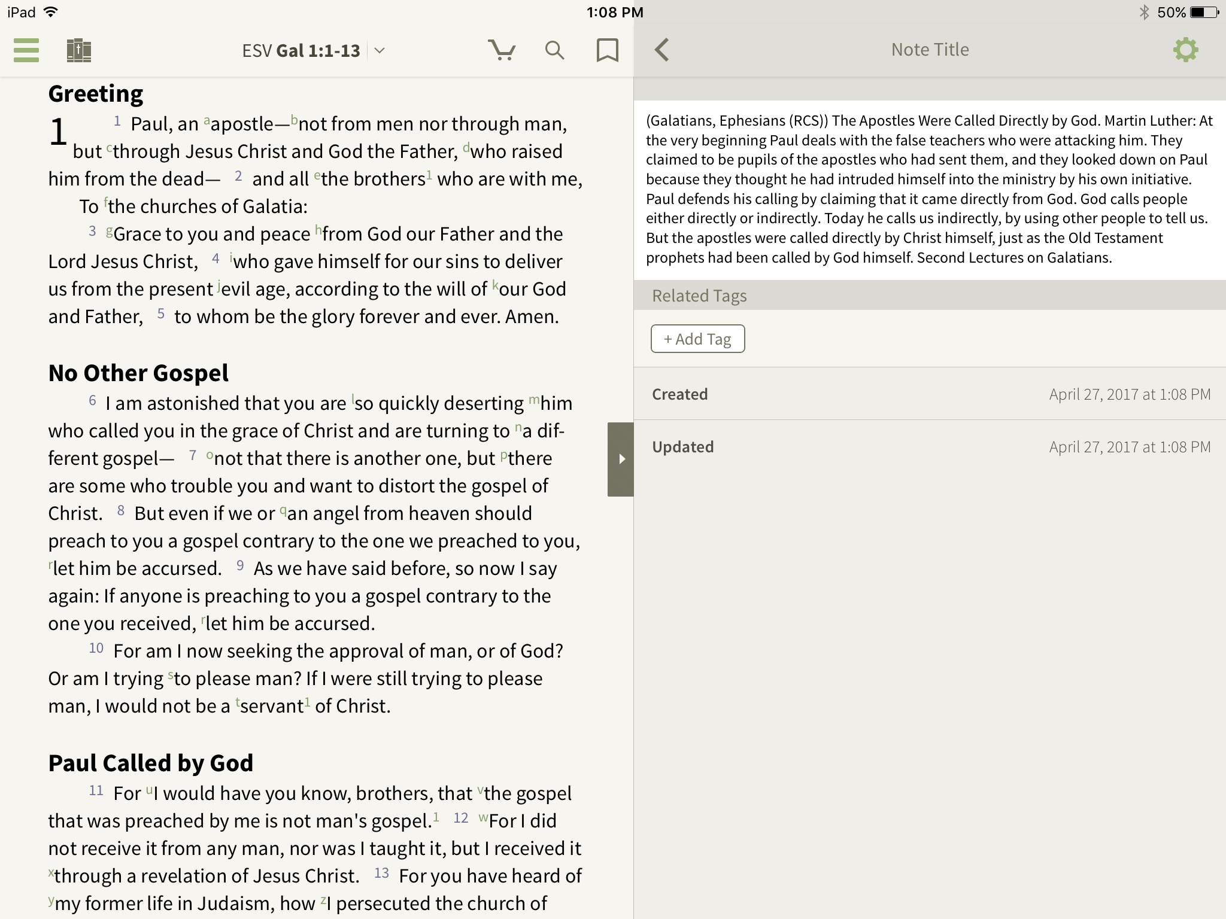Open footnote 1 after 'the brothers'
Viewport: 1226px width, 919px height.
pos(429,175)
